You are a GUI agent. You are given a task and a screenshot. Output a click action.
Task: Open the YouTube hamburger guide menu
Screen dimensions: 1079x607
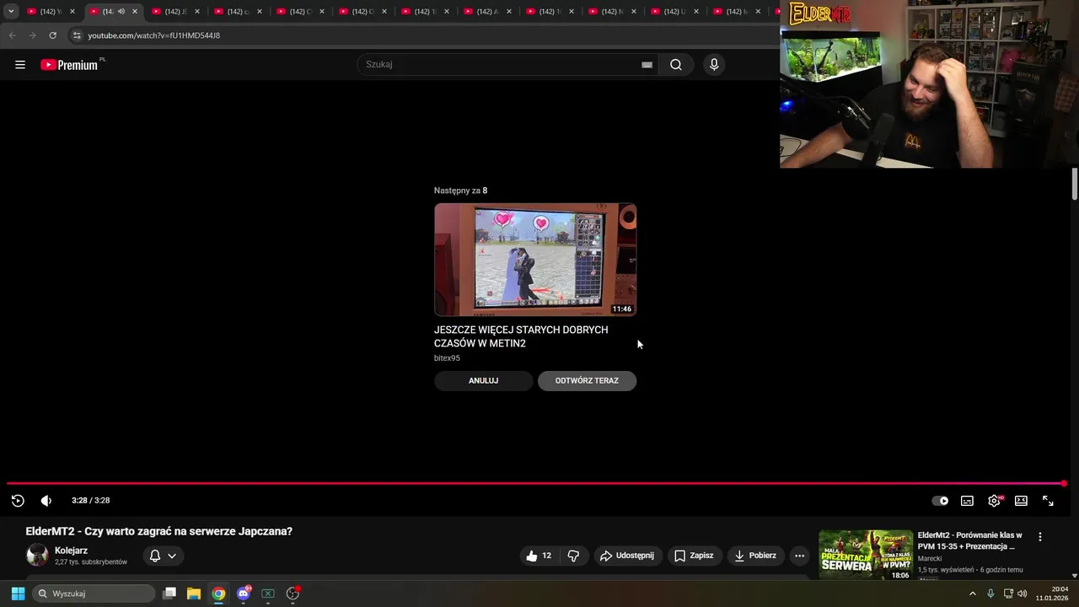(20, 65)
